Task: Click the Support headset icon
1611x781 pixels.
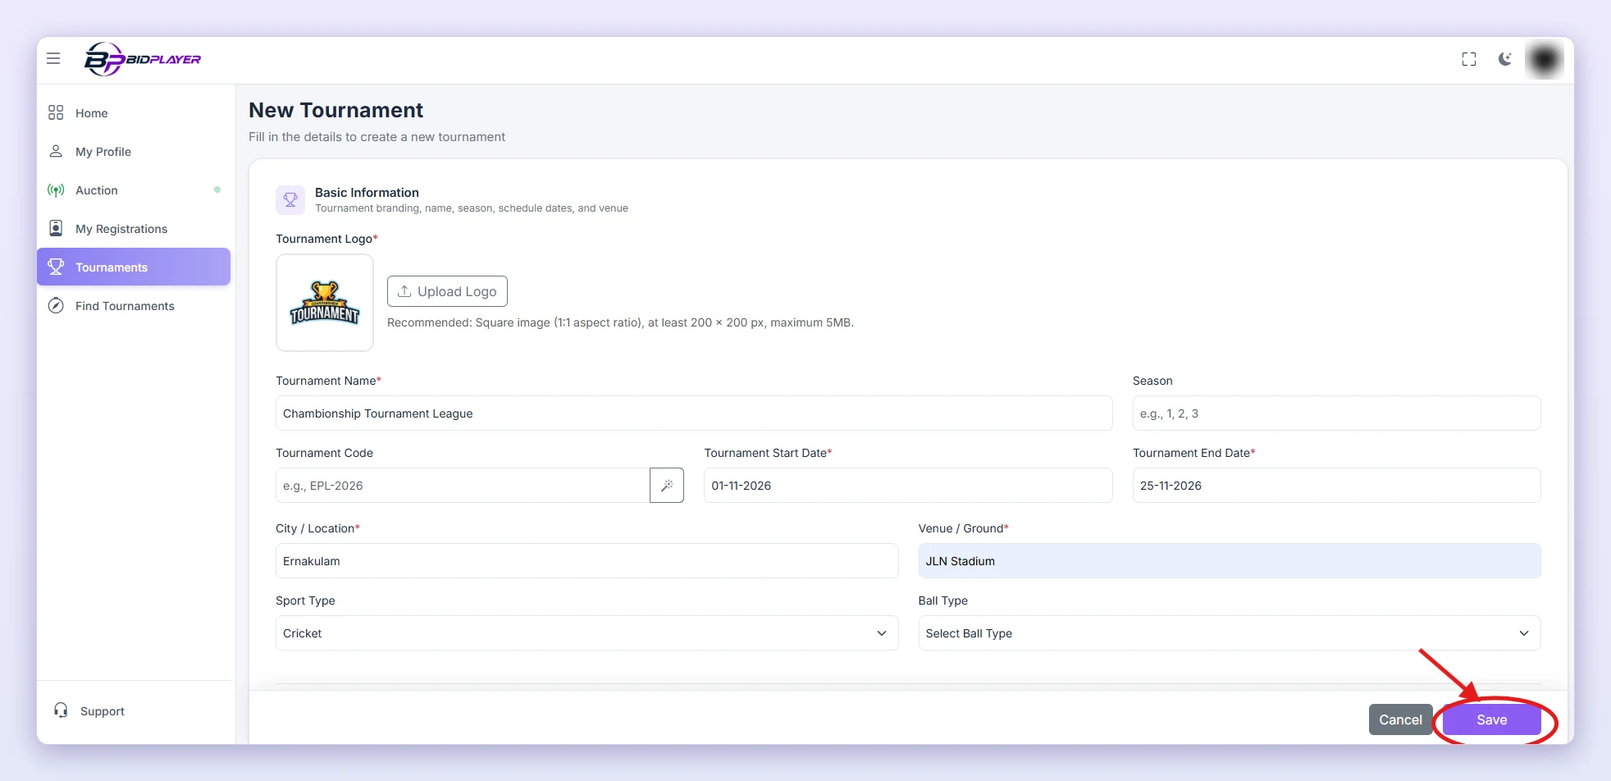Action: pos(61,710)
